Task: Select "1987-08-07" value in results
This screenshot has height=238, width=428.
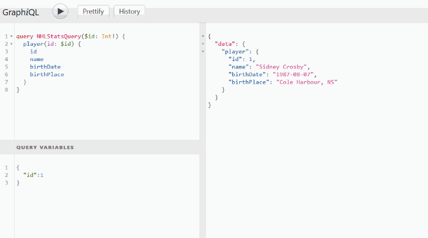Action: click(293, 74)
